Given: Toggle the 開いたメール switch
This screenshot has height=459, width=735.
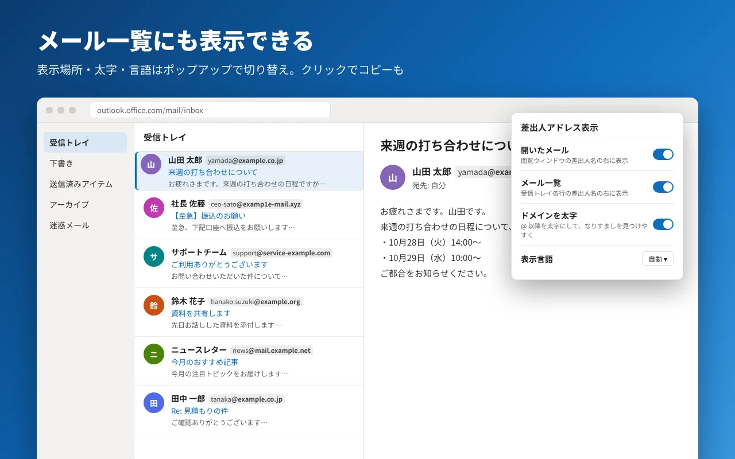Looking at the screenshot, I should click(663, 154).
